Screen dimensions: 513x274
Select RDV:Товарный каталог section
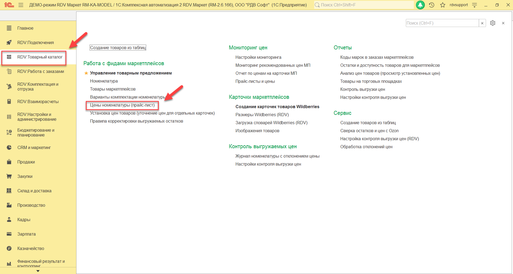tap(40, 57)
